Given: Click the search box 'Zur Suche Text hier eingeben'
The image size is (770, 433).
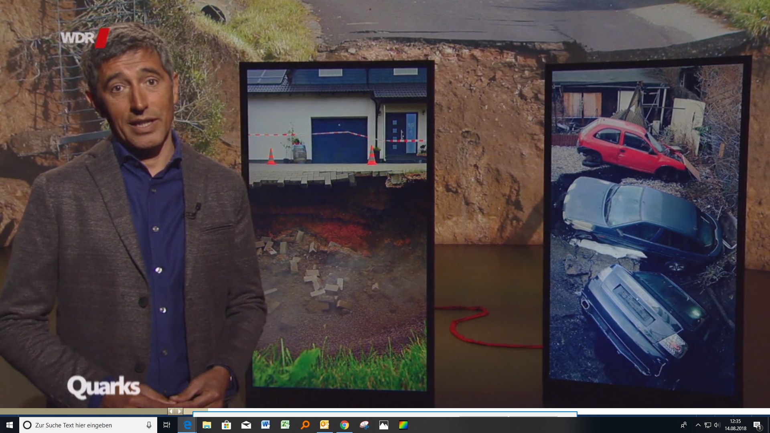Looking at the screenshot, I should [88, 425].
